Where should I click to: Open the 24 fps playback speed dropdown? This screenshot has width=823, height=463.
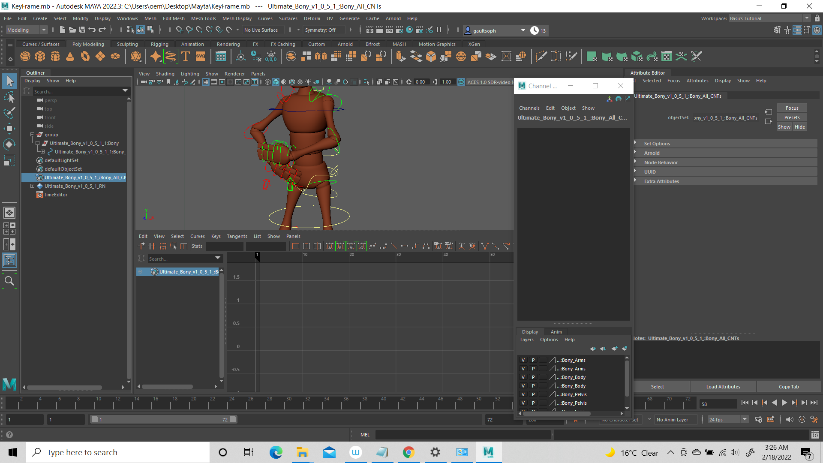(744, 419)
